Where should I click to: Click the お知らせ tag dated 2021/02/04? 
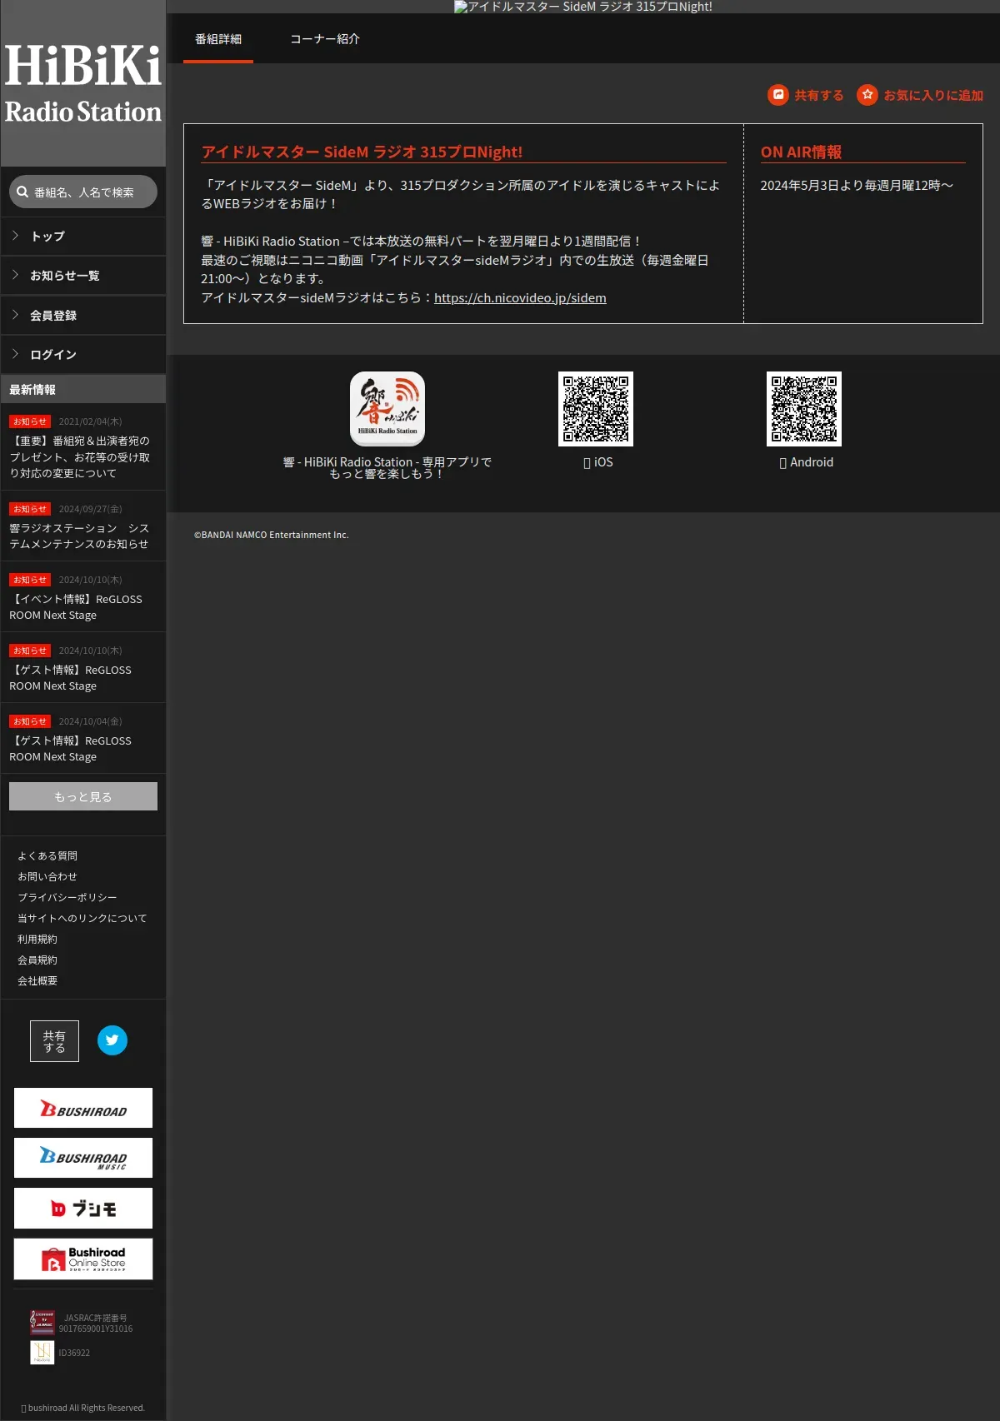click(x=30, y=421)
